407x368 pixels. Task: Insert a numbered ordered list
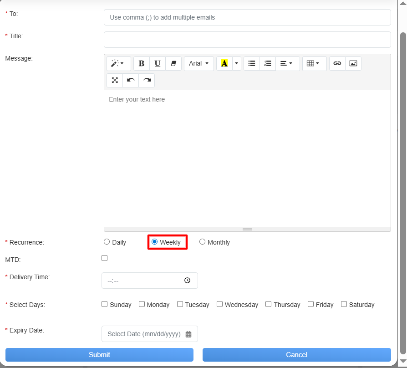(268, 64)
